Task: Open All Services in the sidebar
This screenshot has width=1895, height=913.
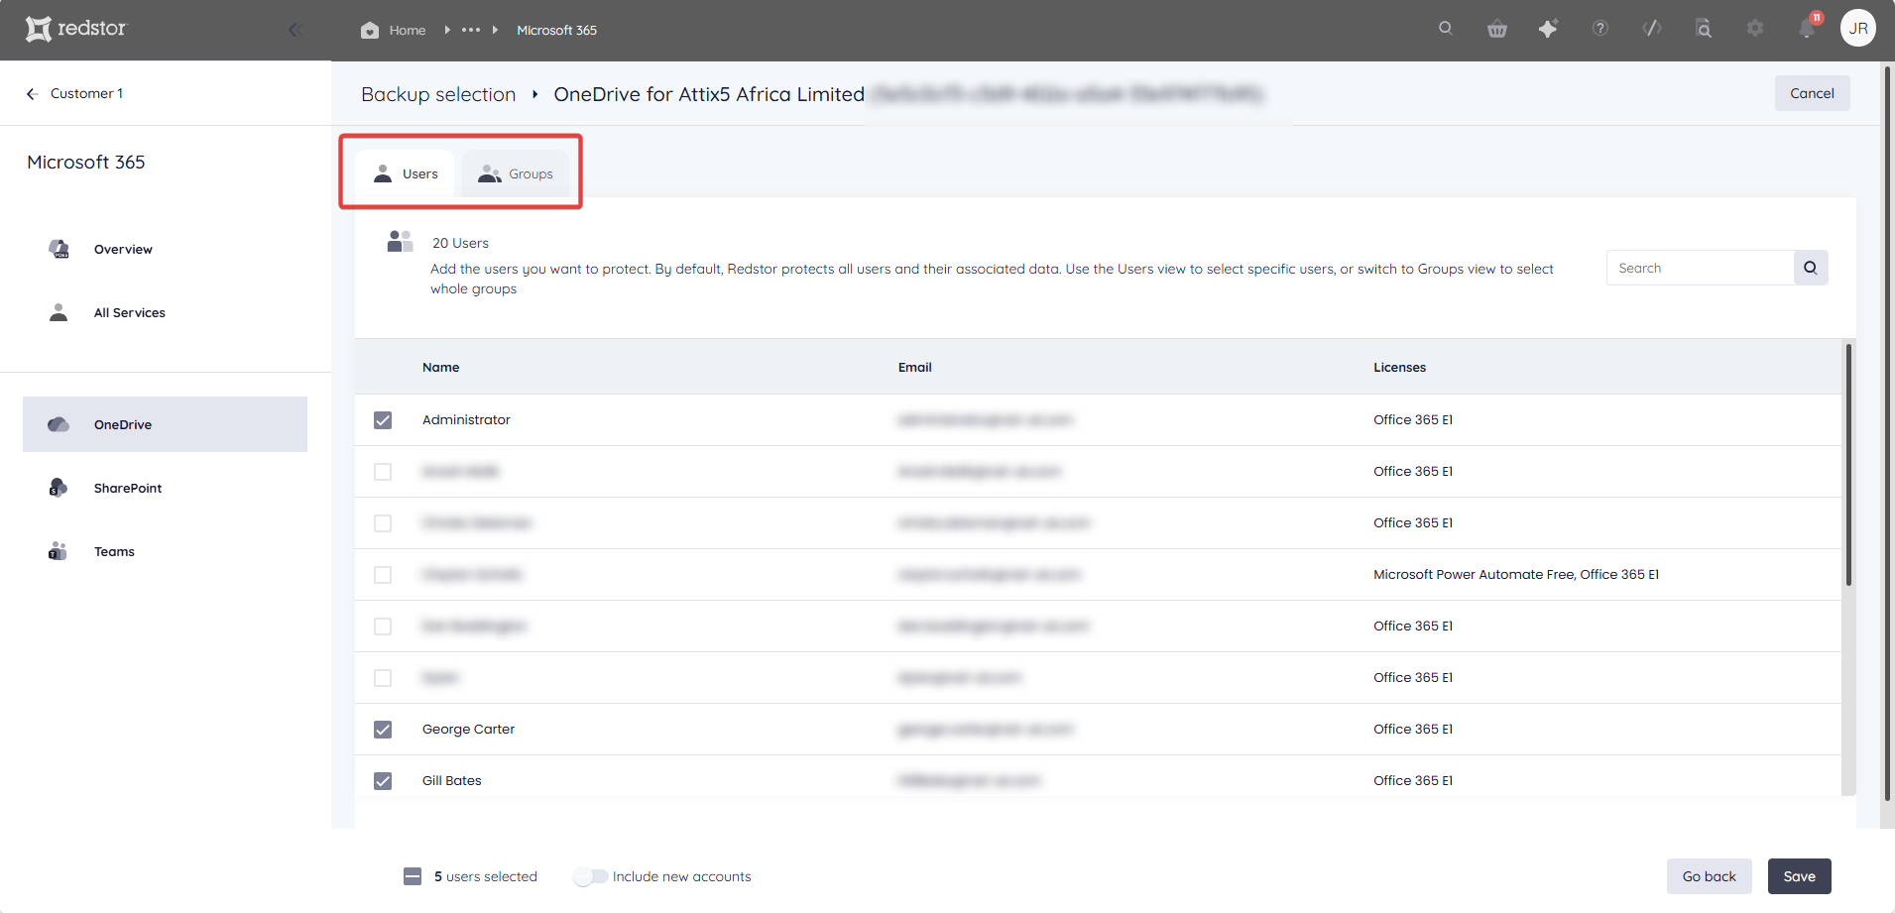Action: (165, 312)
